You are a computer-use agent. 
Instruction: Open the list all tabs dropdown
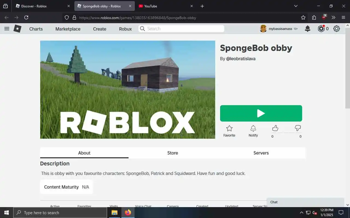296,6
